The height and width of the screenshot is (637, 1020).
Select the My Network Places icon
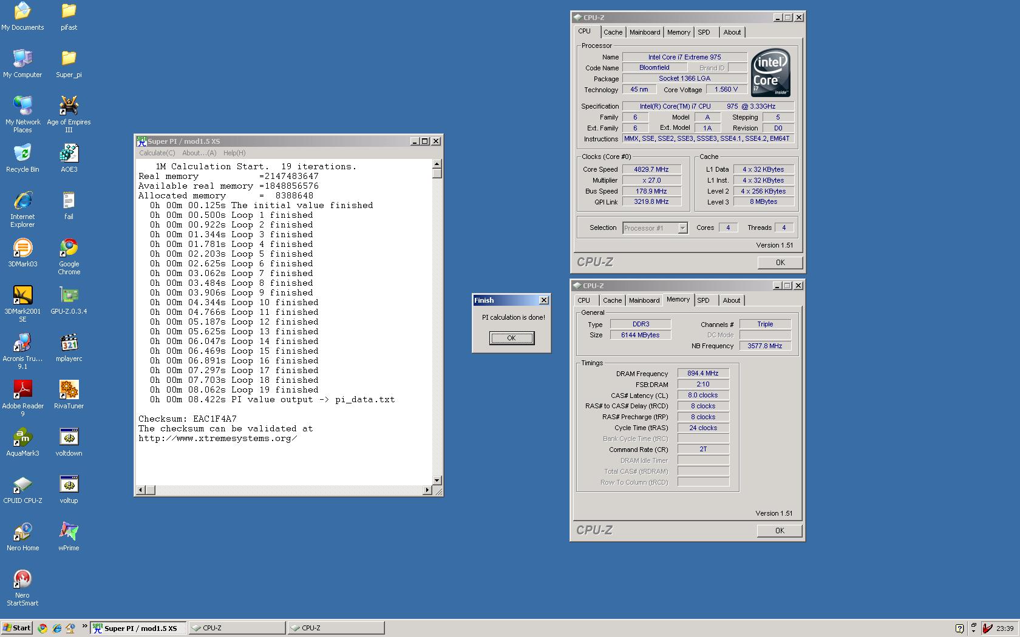pyautogui.click(x=22, y=115)
